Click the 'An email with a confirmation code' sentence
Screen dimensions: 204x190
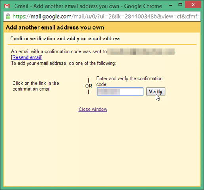tap(59, 51)
